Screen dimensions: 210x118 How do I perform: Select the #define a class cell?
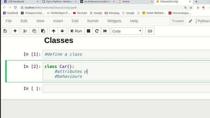tap(126, 54)
